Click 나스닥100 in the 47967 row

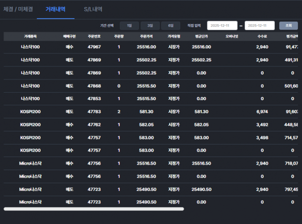point(30,47)
